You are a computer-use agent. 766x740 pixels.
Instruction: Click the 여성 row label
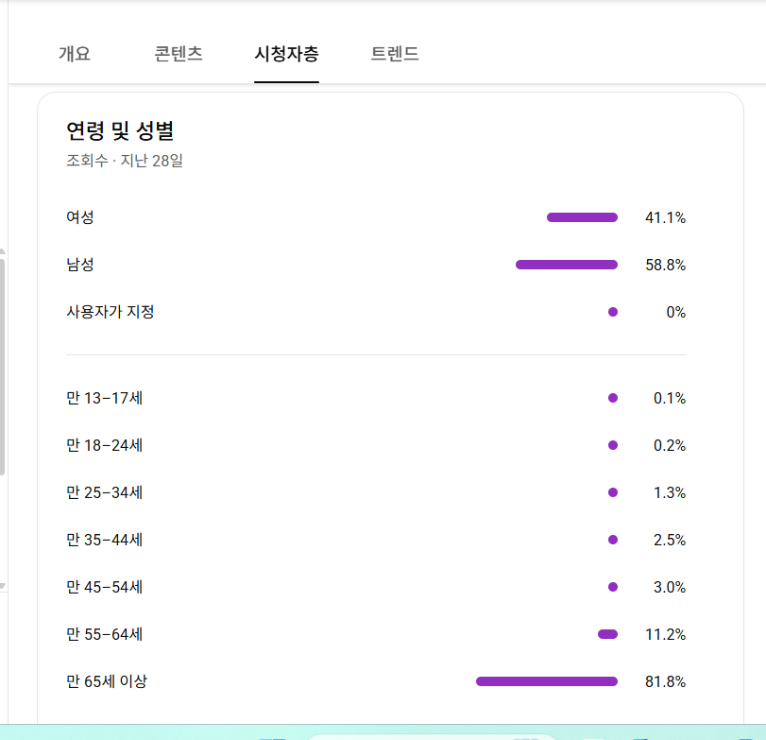80,217
